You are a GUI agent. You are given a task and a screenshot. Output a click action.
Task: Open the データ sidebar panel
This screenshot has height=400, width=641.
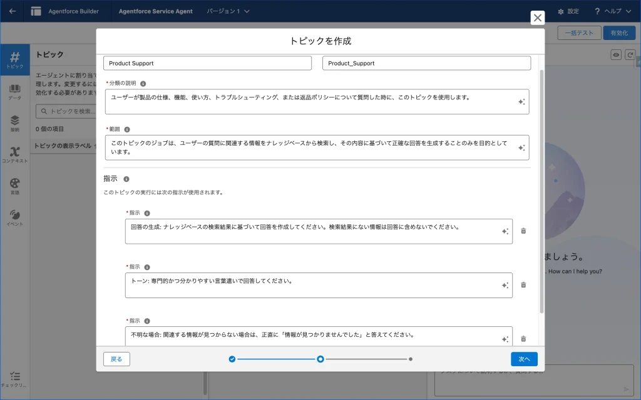15,92
